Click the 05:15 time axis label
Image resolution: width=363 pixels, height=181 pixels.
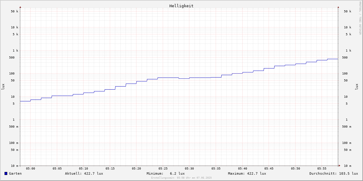click(x=110, y=169)
